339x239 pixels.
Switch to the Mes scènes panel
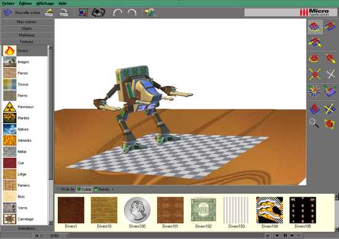(27, 22)
